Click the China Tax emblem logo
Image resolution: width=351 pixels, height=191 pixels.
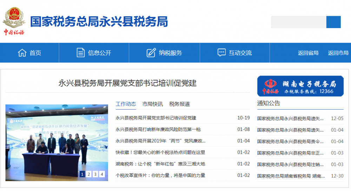tap(14, 21)
